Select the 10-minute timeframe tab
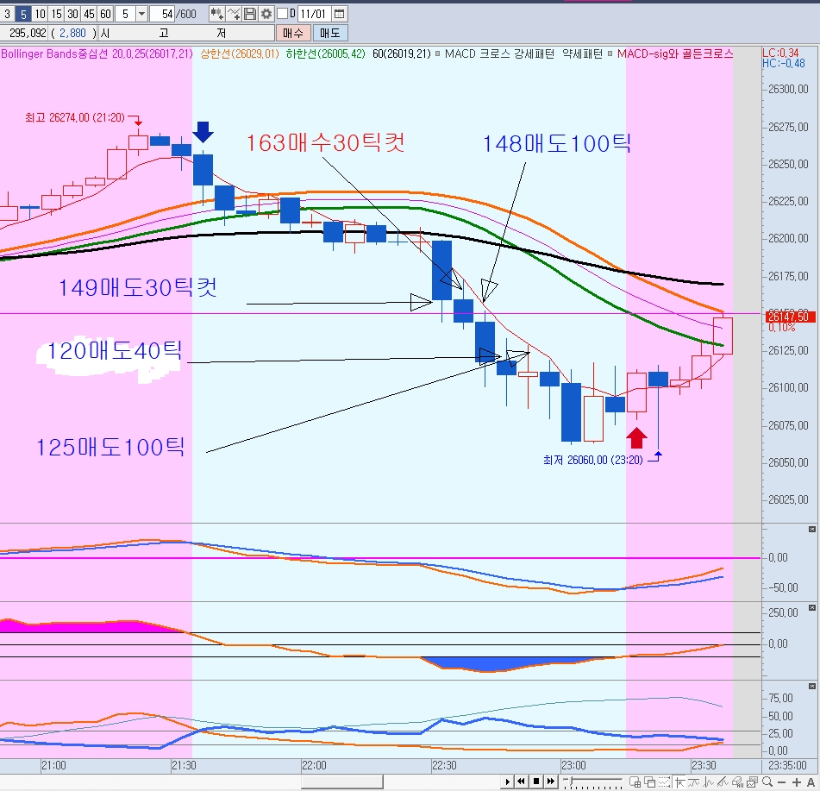Viewport: 820px width, 791px height. pyautogui.click(x=39, y=14)
